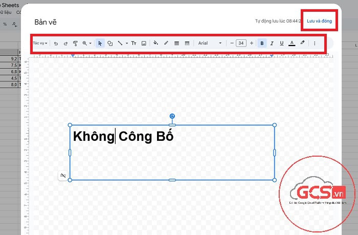Open the Line tool dropdown arrow
This screenshot has height=235, width=358.
click(126, 44)
